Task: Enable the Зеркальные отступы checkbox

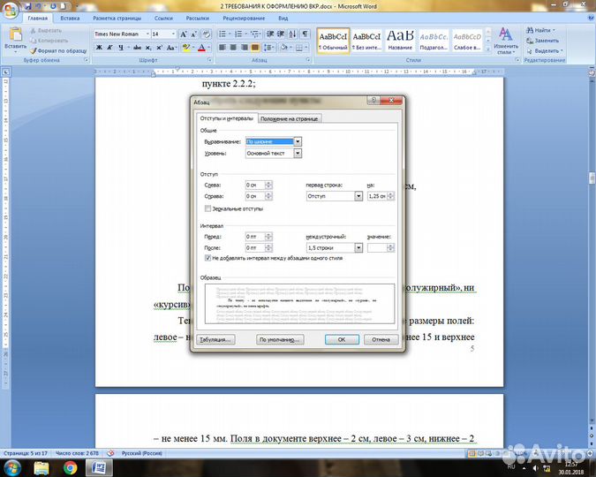Action: coord(208,209)
